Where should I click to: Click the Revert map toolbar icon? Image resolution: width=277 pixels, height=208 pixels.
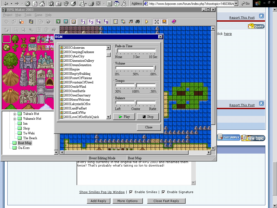pos(48,22)
